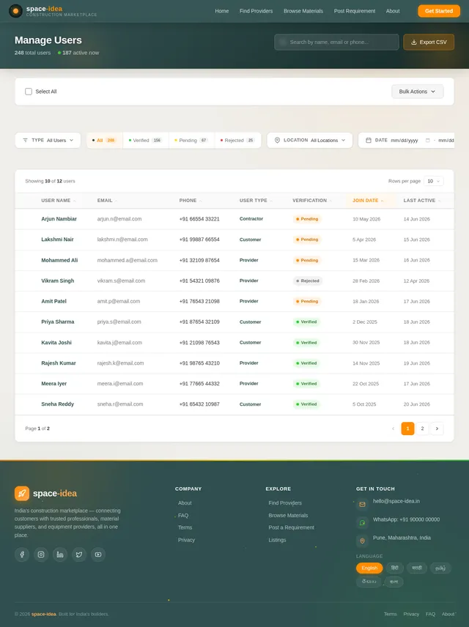Focus the search by name, email field
Viewport: 469px width, 627px height.
pos(336,42)
